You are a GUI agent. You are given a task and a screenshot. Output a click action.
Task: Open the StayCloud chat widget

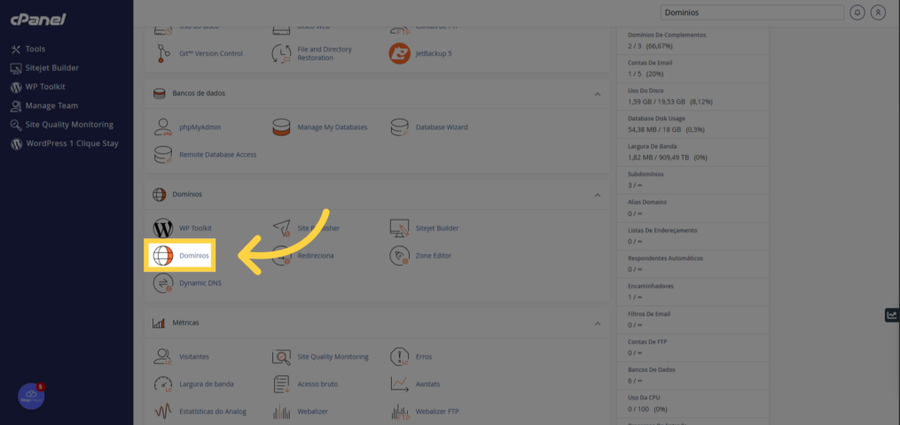point(32,397)
